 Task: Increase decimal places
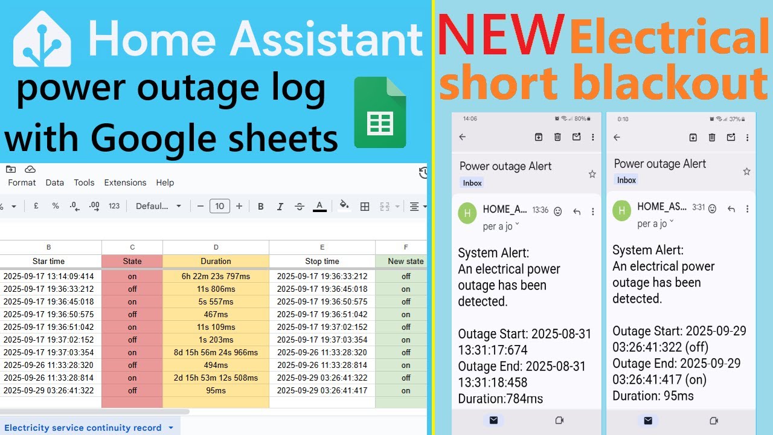pyautogui.click(x=94, y=206)
